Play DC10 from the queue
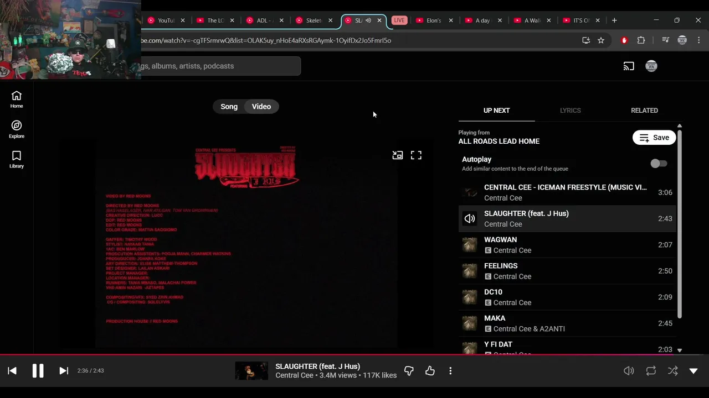 (x=567, y=297)
